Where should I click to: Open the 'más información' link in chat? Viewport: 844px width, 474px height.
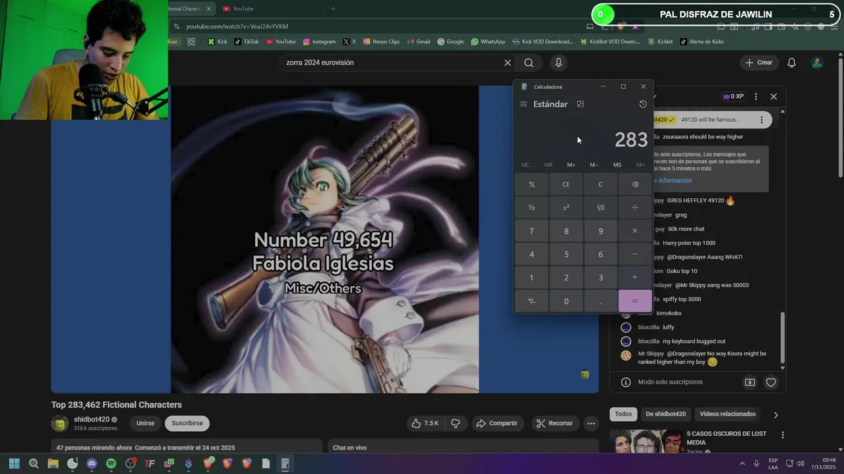(x=672, y=180)
